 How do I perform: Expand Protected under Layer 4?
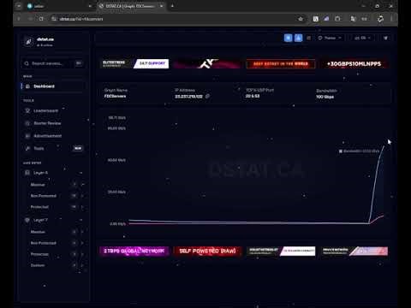(82, 207)
